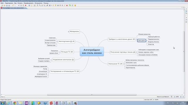Screen dimensions: 188x105
Task: Open the image icon dropdown arrow
Action: [x=51, y=5]
